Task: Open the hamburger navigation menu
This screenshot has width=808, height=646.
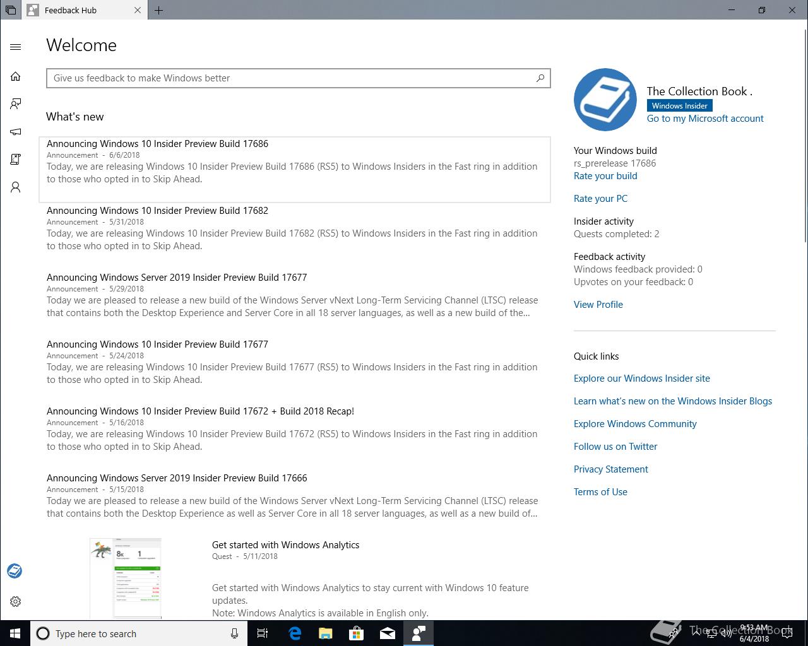Action: (x=16, y=47)
